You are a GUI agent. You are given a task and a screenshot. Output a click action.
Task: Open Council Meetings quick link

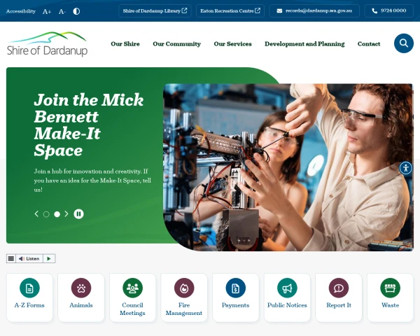click(x=132, y=297)
